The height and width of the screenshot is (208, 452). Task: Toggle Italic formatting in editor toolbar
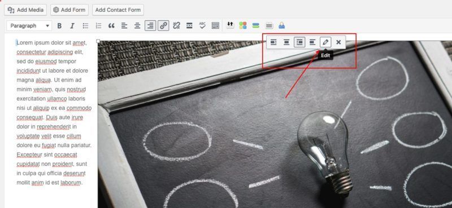point(72,25)
